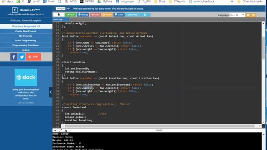Click Logout in the sidebar
The height and width of the screenshot is (150, 267).
(26, 50)
